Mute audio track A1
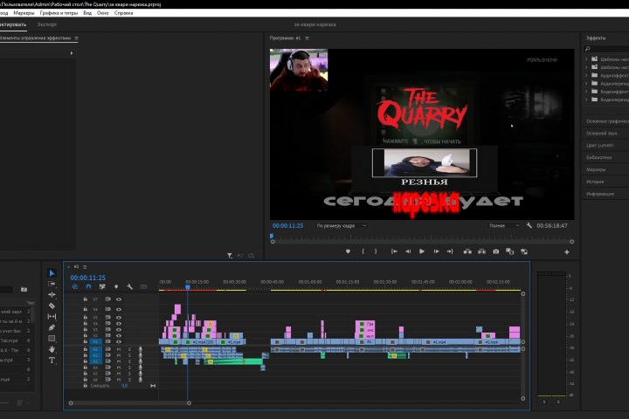 [x=119, y=349]
